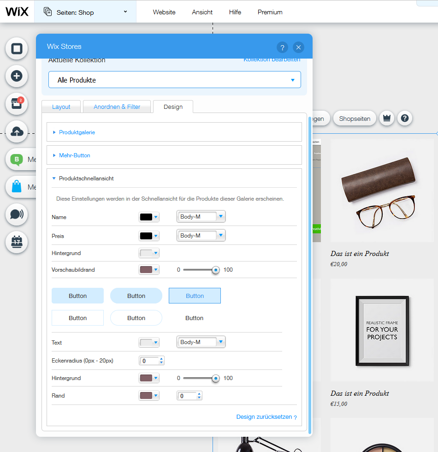Open the Vorschaubildrand color swatch
Screen dimensions: 438x452
148,270
